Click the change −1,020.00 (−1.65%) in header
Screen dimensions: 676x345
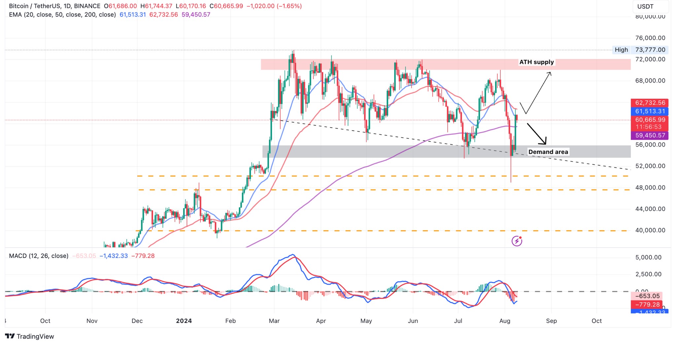point(274,6)
